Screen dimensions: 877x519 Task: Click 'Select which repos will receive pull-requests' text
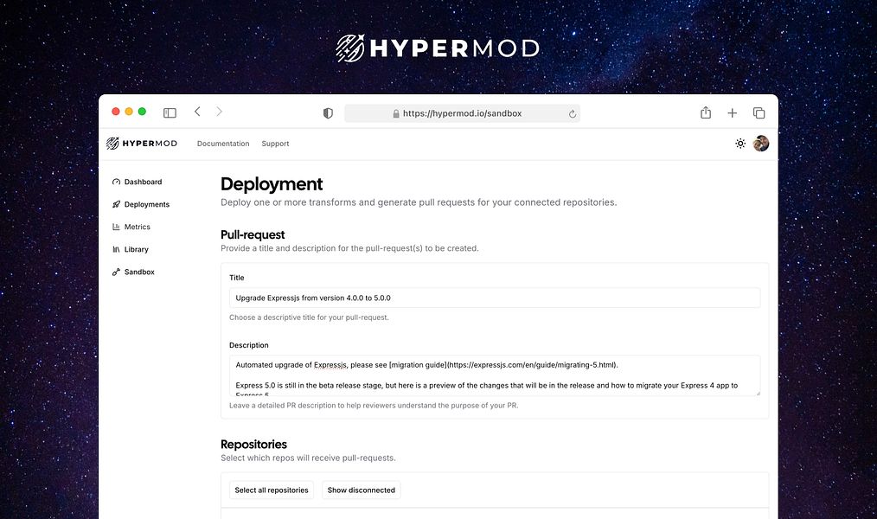tap(308, 458)
